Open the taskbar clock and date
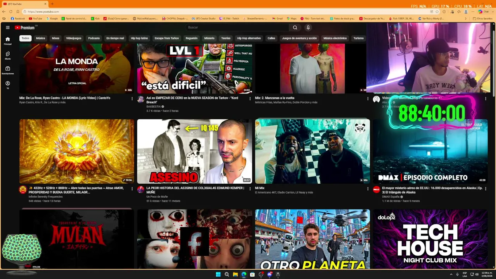 (487, 274)
